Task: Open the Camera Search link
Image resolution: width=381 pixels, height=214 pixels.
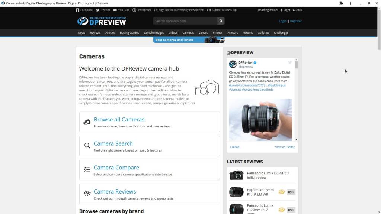Action: click(113, 143)
